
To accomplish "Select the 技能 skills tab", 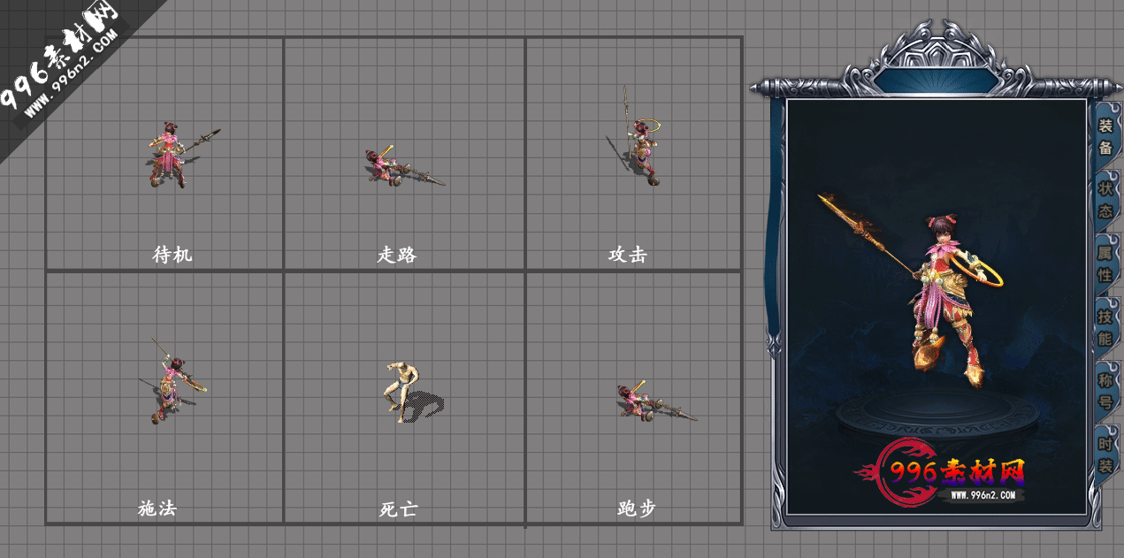I will [x=1105, y=327].
